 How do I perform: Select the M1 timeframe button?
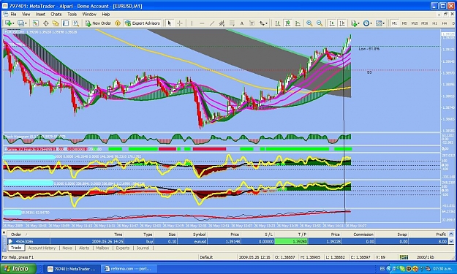coord(394,23)
